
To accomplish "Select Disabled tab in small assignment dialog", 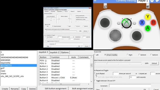I will 46,11.
